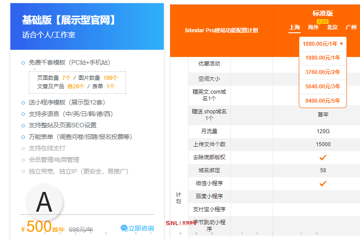The image size is (360, 239).
Task: Click the yellow badge above 海外 tab
Action: 322,22
